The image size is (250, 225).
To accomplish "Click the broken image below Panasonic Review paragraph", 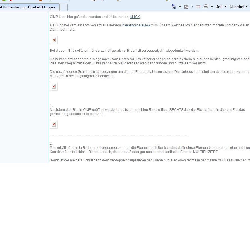I will click(x=54, y=40).
